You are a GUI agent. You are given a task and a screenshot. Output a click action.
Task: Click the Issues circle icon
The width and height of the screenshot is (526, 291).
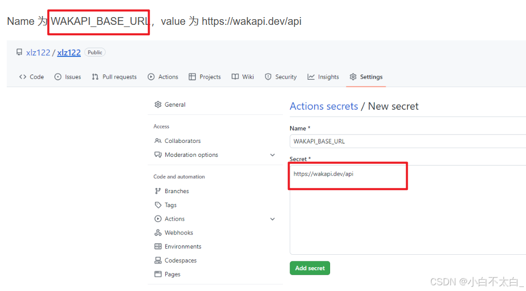[x=58, y=77]
